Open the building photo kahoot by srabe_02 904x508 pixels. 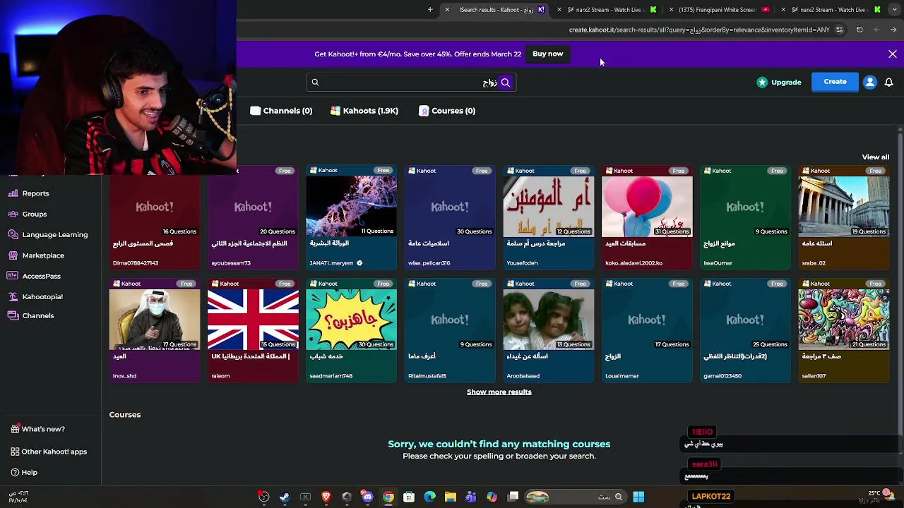(x=844, y=217)
